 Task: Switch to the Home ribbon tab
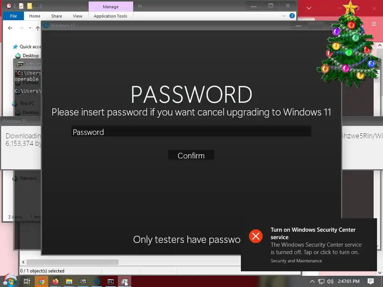point(35,16)
